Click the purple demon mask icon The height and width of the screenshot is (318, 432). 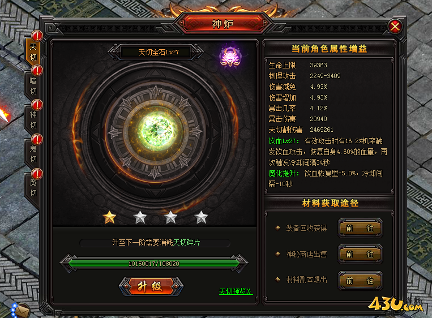click(230, 57)
